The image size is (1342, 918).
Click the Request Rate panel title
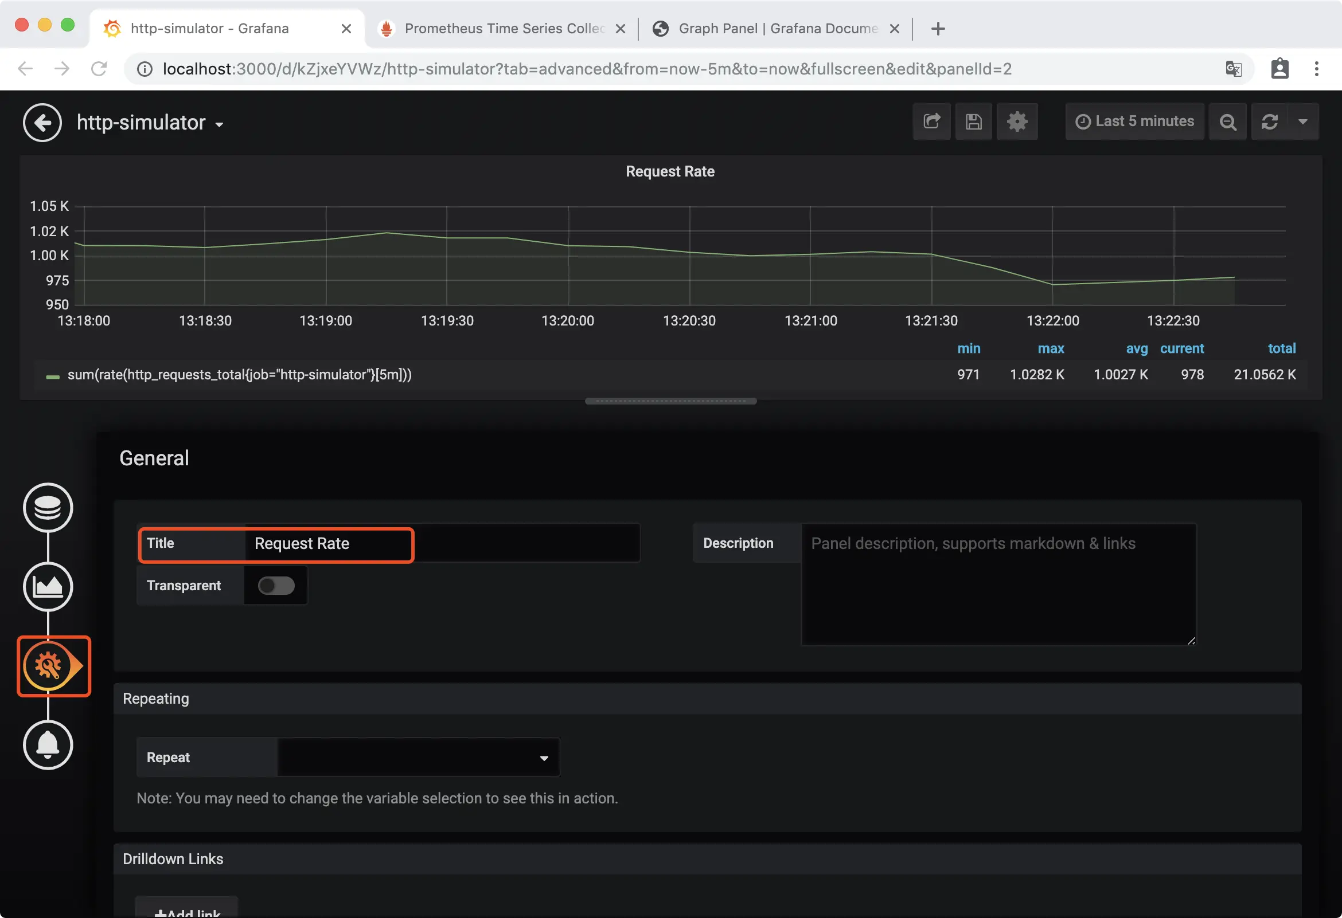(670, 171)
